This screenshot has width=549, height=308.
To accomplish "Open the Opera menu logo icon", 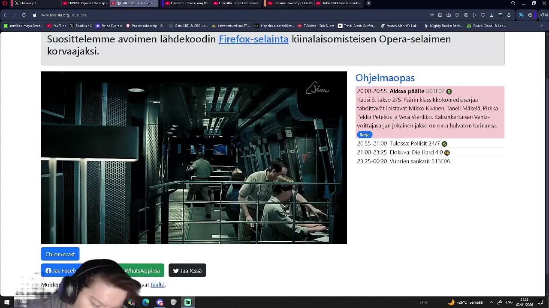I will (x=5, y=3).
